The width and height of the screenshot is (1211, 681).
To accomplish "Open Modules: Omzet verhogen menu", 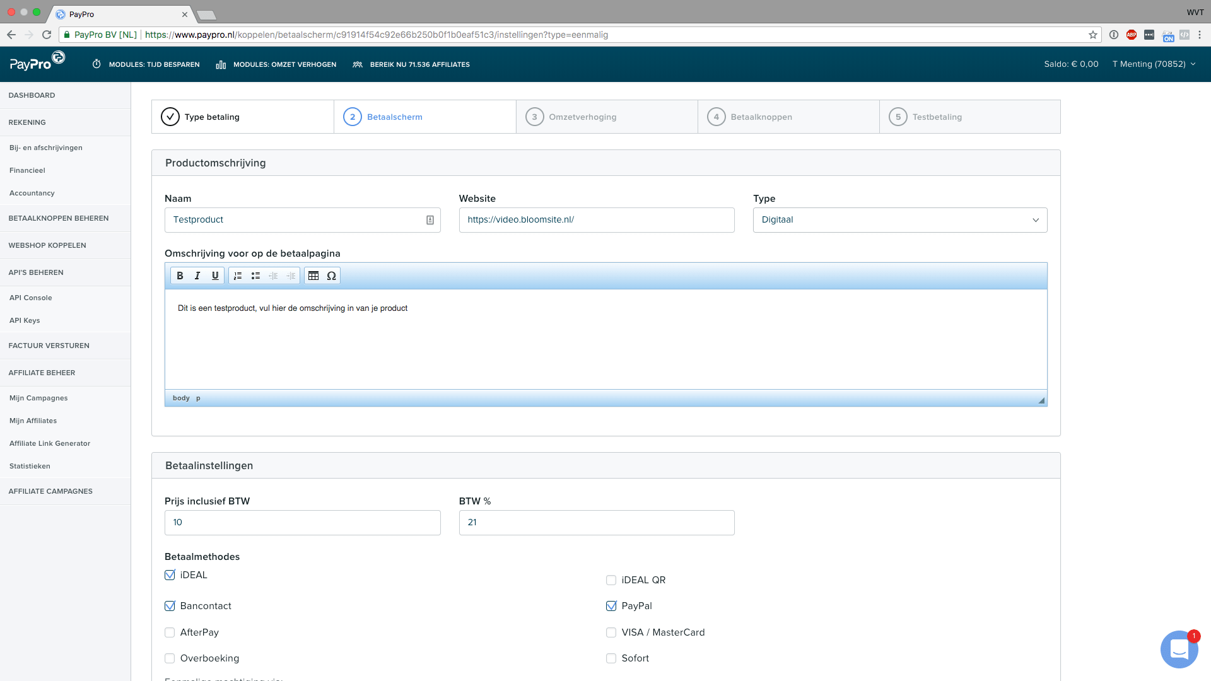I will [x=276, y=64].
